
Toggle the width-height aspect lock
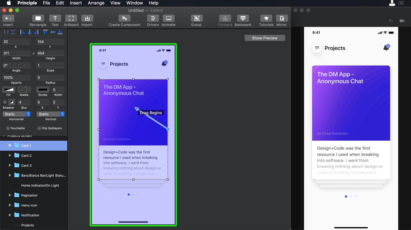click(x=33, y=53)
